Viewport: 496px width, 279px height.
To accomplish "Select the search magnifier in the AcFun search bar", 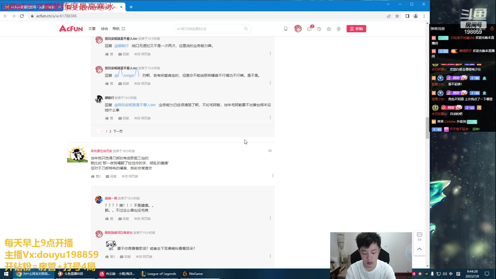I will pyautogui.click(x=246, y=29).
